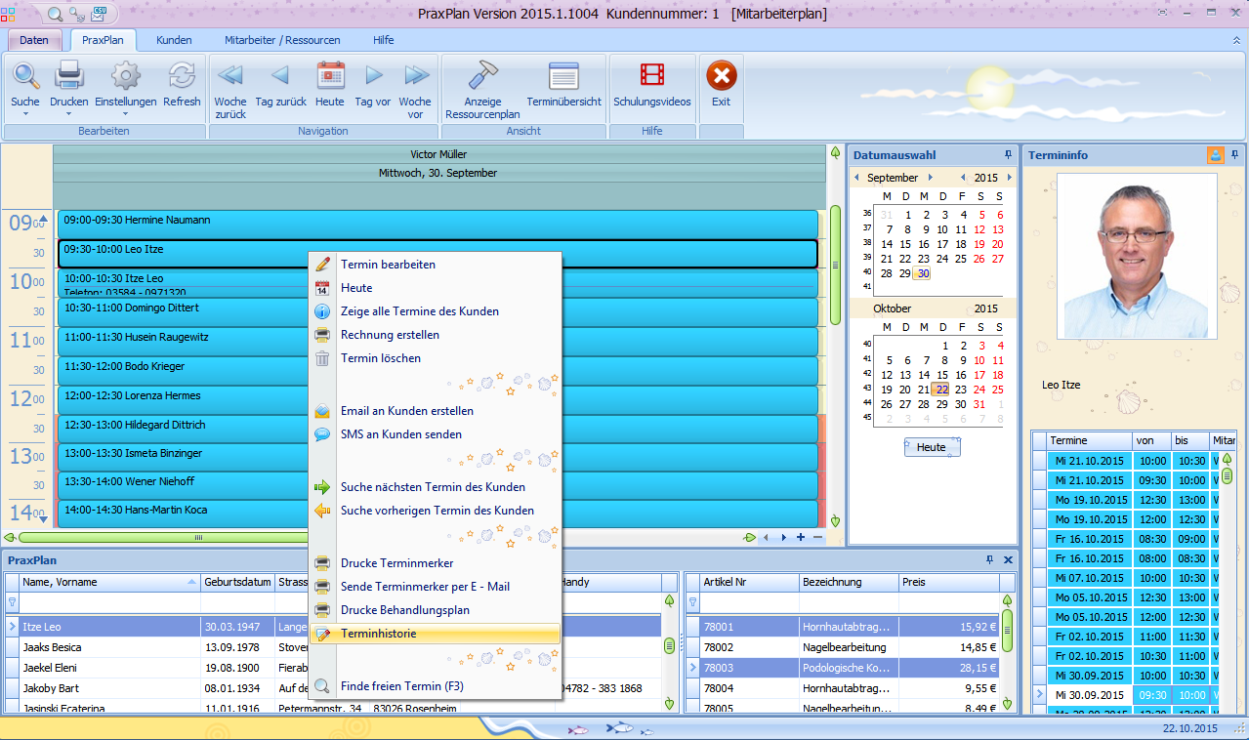1249x740 pixels.
Task: Advance month with arrow right of September
Action: (x=931, y=178)
